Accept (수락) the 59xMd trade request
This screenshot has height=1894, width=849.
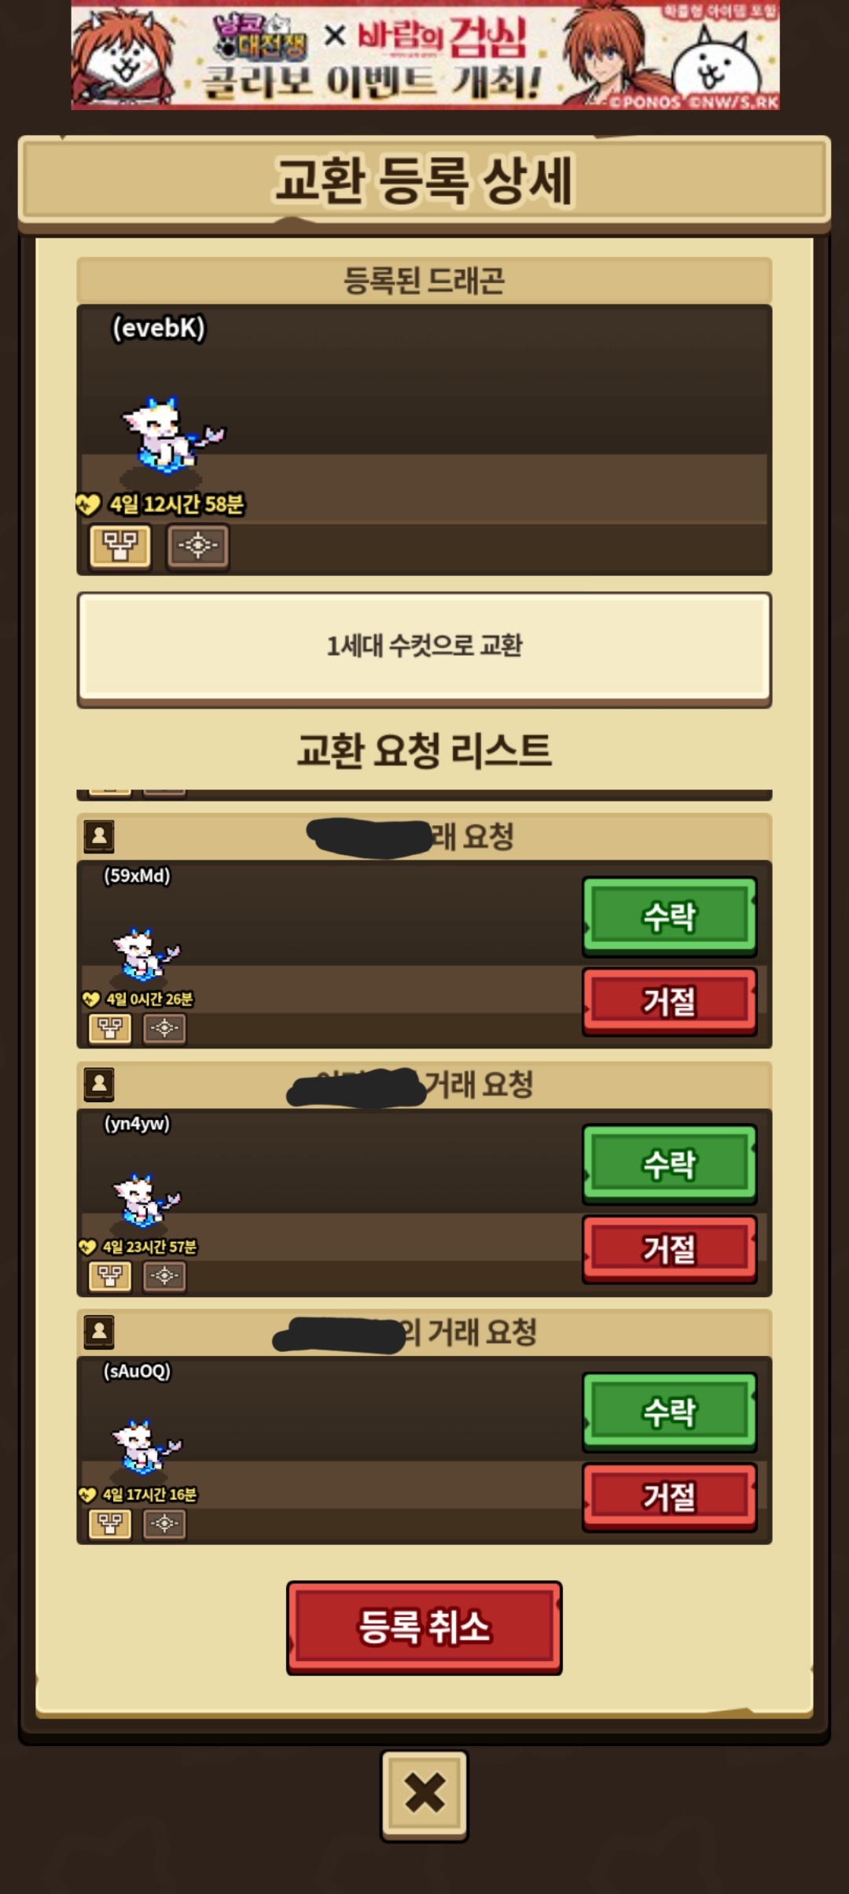pos(670,916)
